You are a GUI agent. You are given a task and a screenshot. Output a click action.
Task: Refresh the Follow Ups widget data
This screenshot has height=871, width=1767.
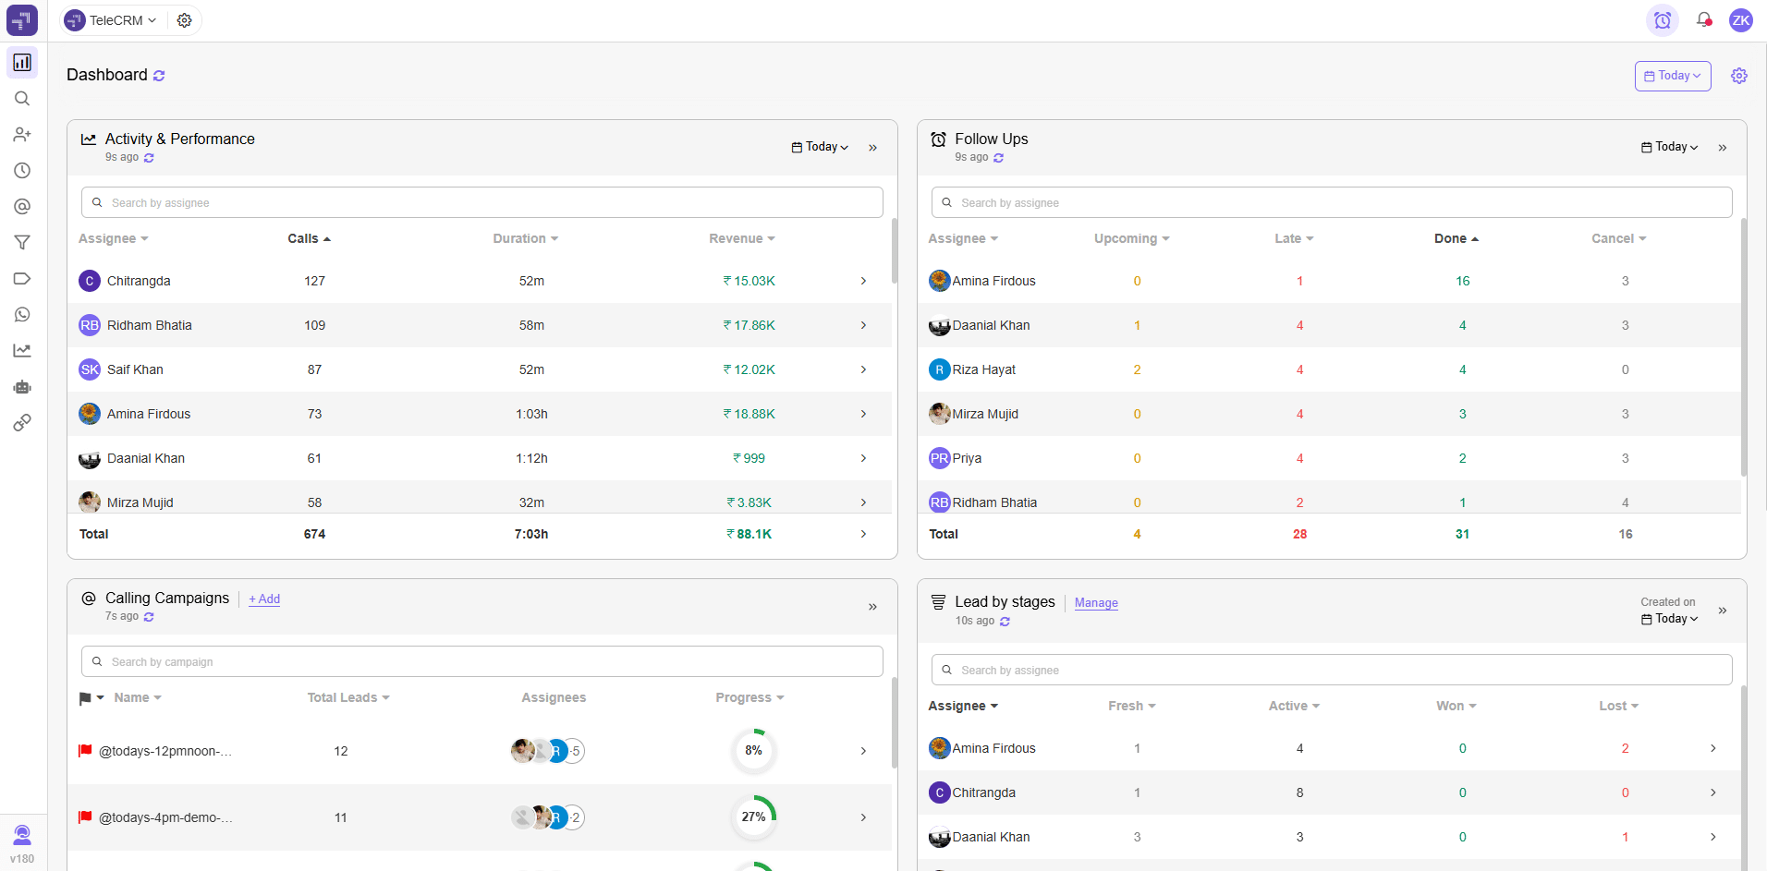pos(998,157)
